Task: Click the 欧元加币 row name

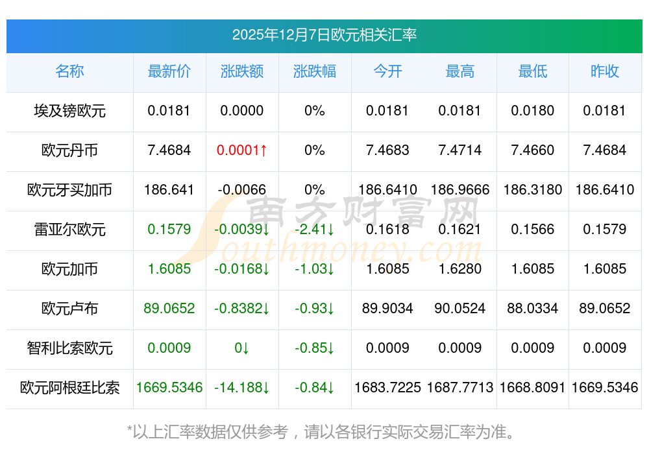Action: 69,269
